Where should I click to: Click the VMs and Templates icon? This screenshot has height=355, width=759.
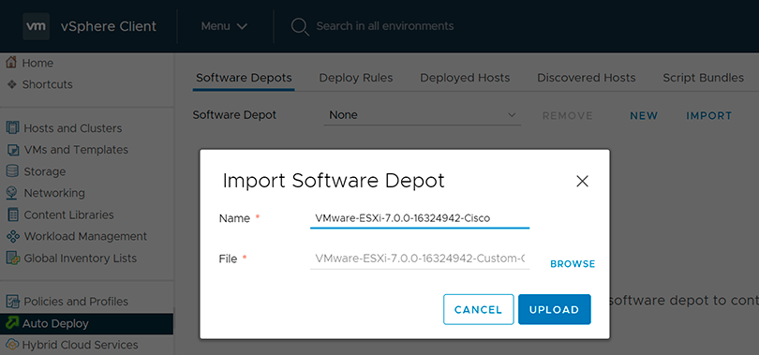click(x=12, y=150)
